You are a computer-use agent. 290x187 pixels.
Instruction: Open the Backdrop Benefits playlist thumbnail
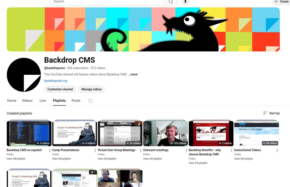(x=211, y=134)
